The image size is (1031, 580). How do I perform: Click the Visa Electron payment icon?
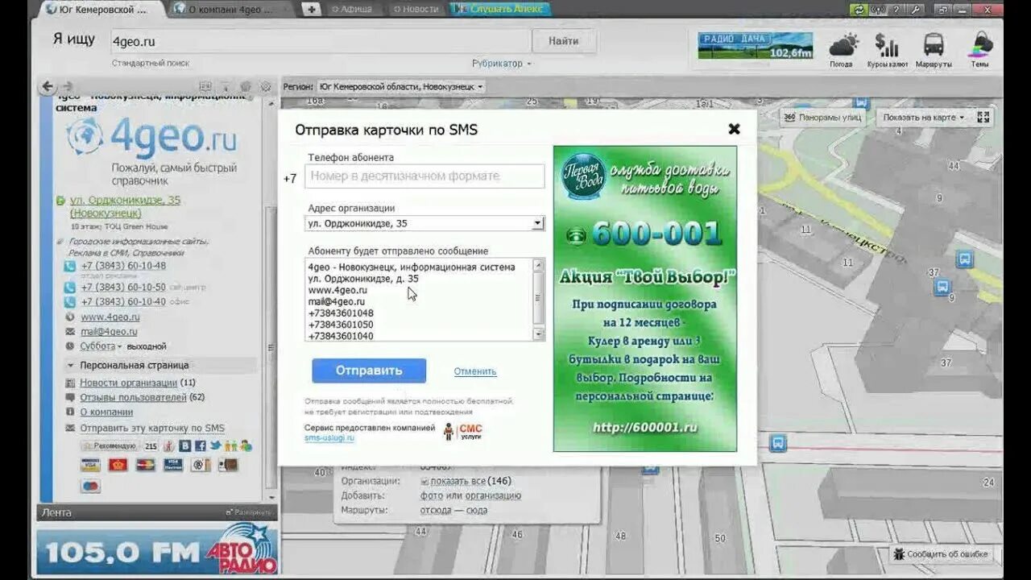173,465
